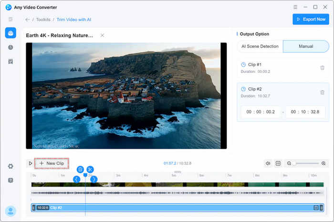Click Clip #2 Duration 10:32.7 text
The height and width of the screenshot is (222, 334).
[255, 96]
